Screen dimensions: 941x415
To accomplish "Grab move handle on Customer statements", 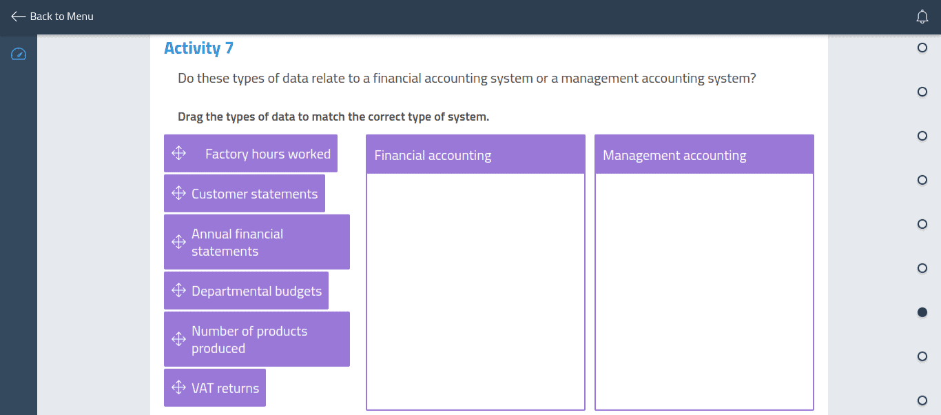I will point(178,193).
